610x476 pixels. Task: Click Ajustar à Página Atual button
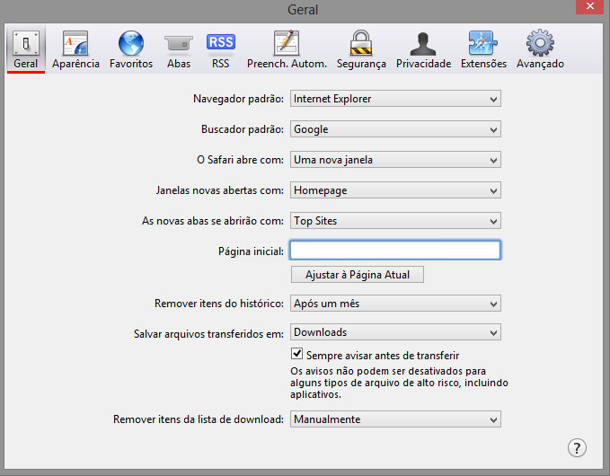click(357, 275)
